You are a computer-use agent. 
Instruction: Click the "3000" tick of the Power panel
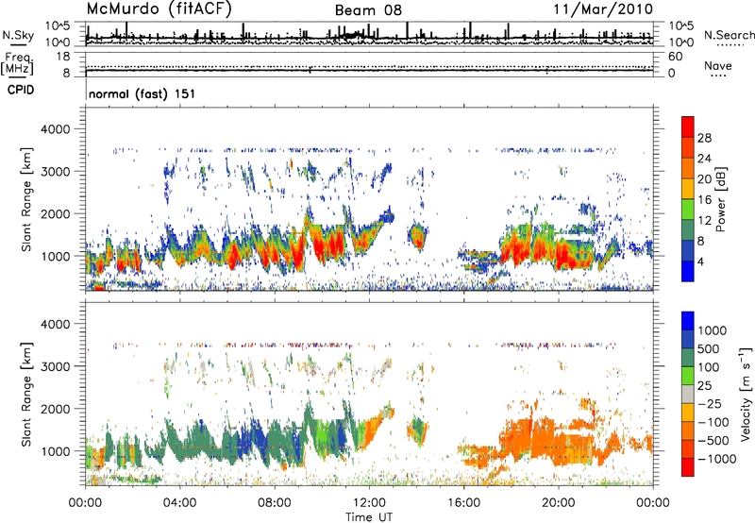click(x=55, y=172)
